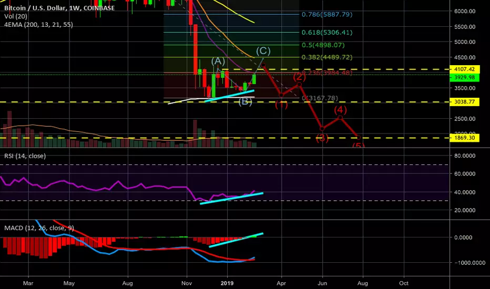Select the cyan trendline on the MACD histogram
490x289 pixels.
click(236, 240)
